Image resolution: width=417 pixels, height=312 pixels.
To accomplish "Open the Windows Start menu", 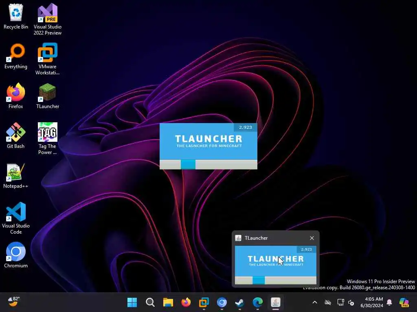I will 132,302.
